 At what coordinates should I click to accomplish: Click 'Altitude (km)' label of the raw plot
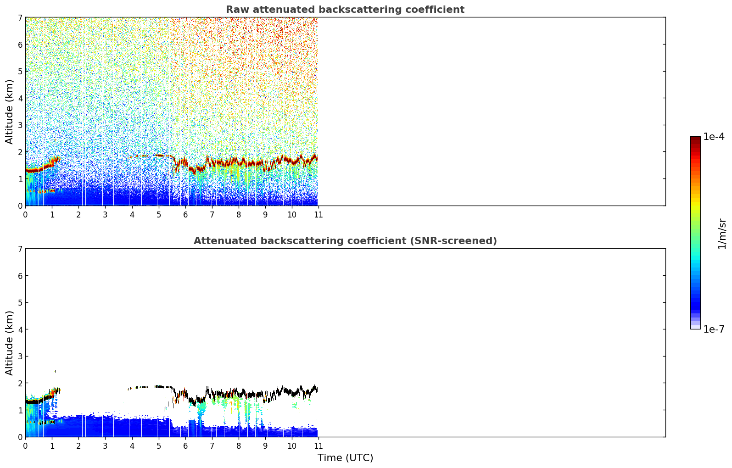click(x=10, y=111)
